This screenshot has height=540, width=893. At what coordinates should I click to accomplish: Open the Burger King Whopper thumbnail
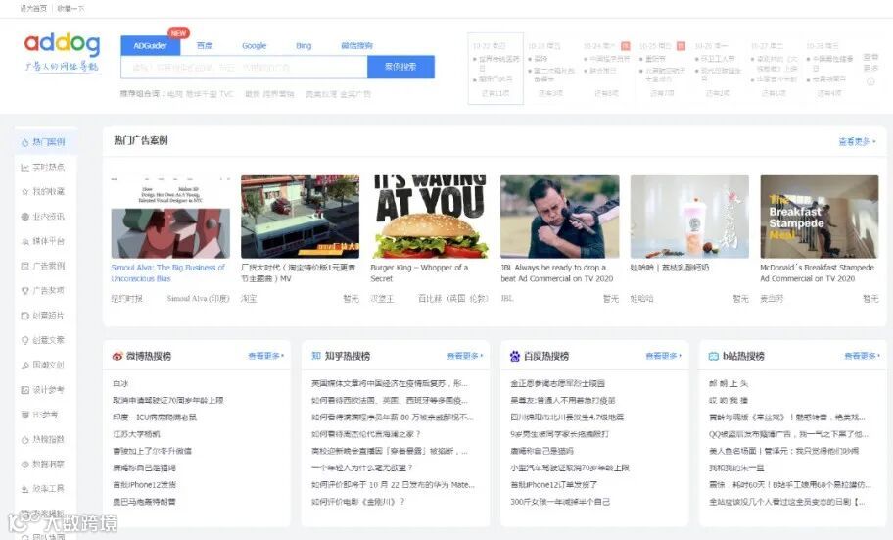tap(430, 217)
